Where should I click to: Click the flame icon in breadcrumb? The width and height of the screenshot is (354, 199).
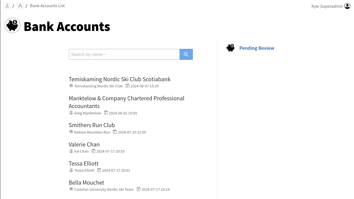point(20,6)
